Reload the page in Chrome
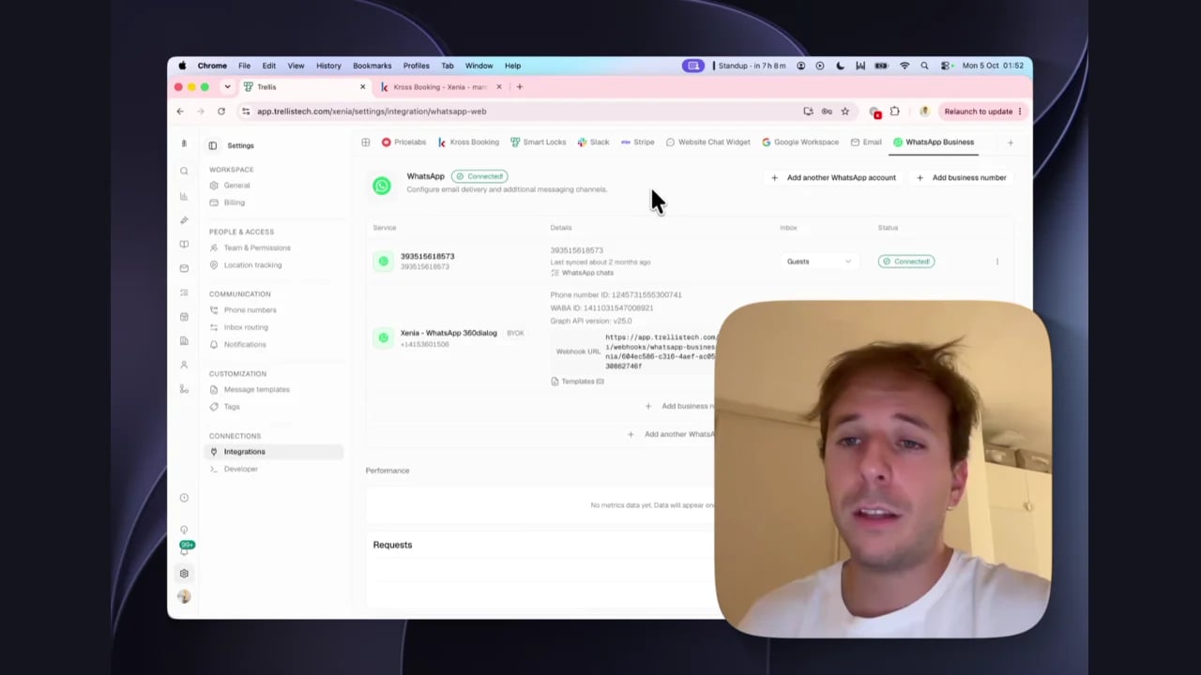Image resolution: width=1201 pixels, height=675 pixels. coord(221,112)
